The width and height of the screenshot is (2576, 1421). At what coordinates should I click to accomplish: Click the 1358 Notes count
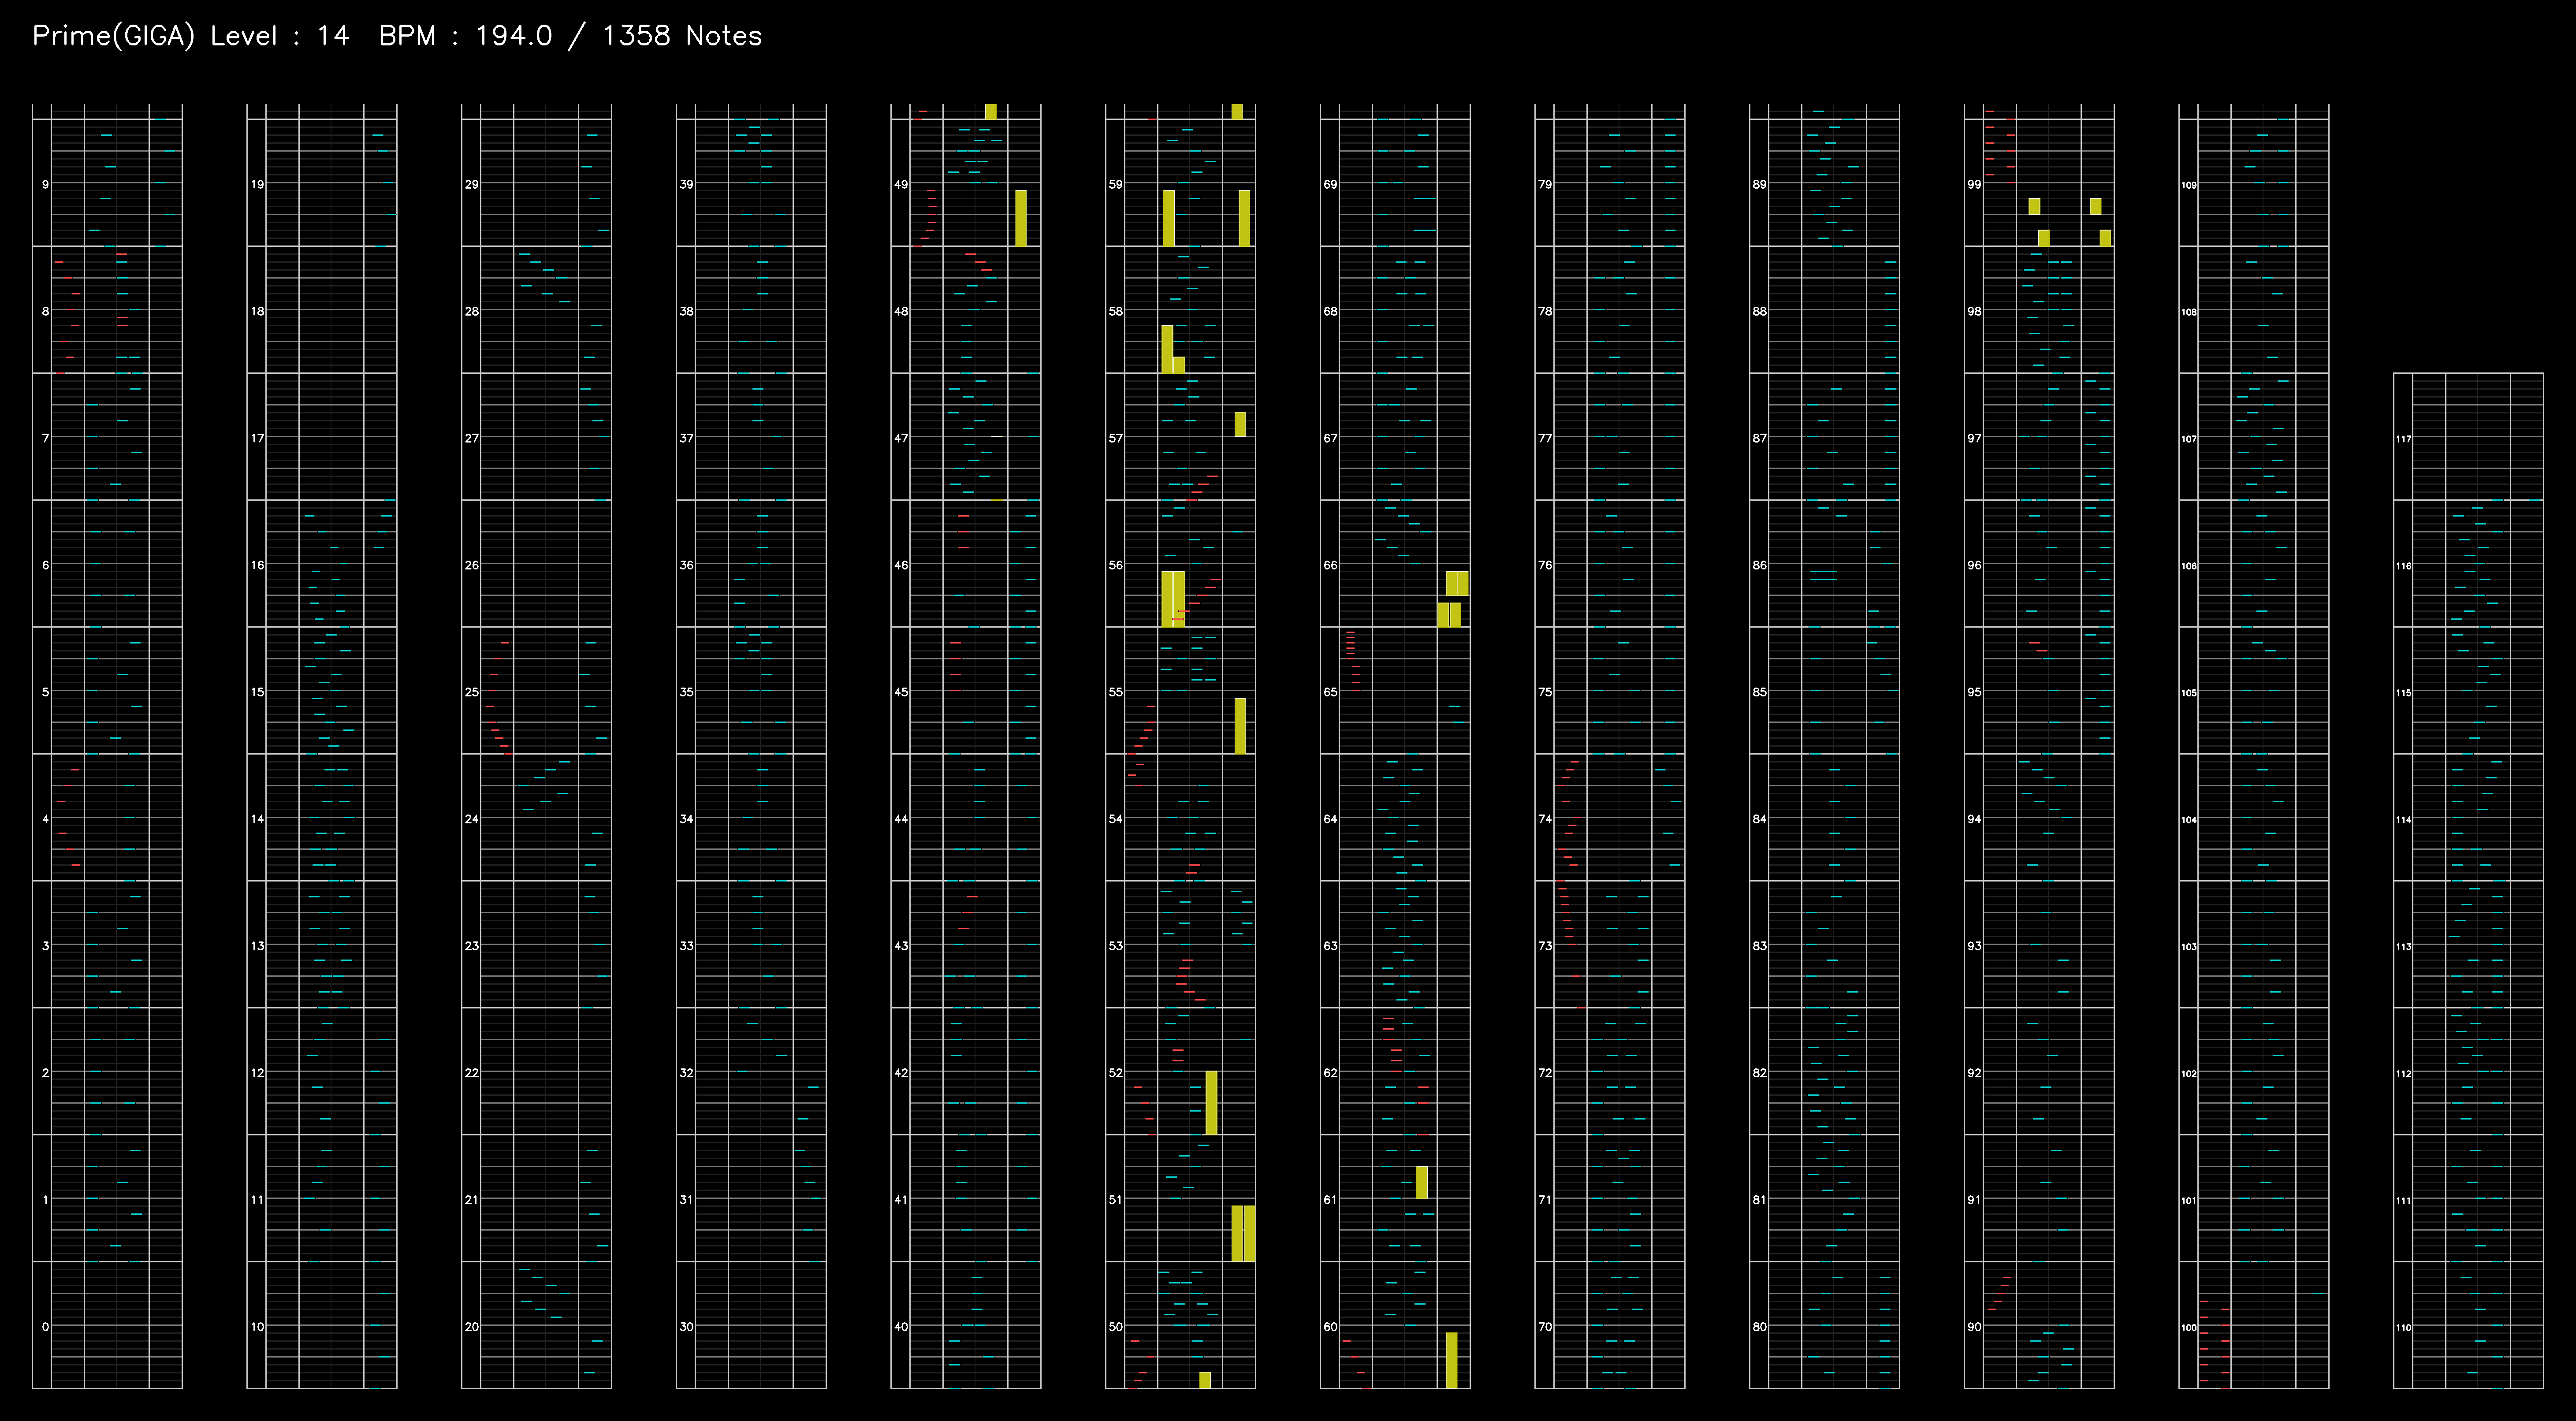click(682, 36)
